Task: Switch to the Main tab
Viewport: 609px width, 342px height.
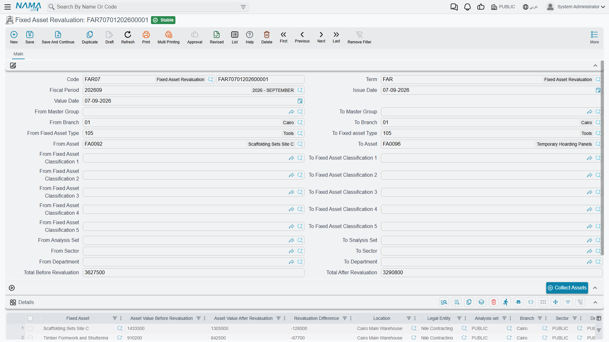Action: (18, 54)
